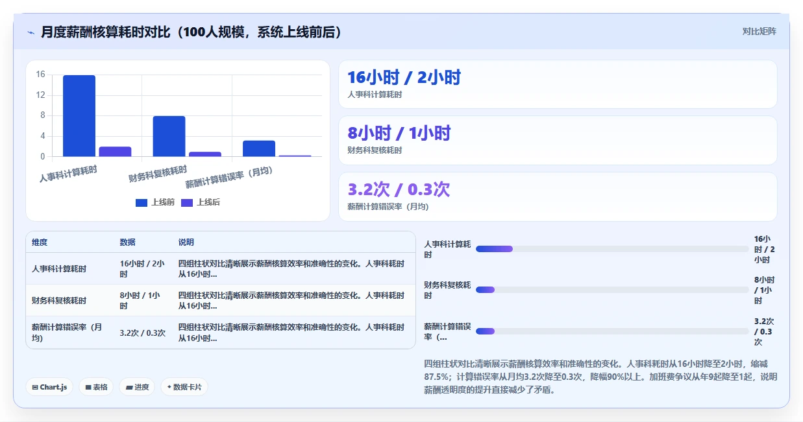Viewport: 803px width, 422px height.
Task: Click the 上线前 bar for 财务科复核耗时
Action: point(169,136)
